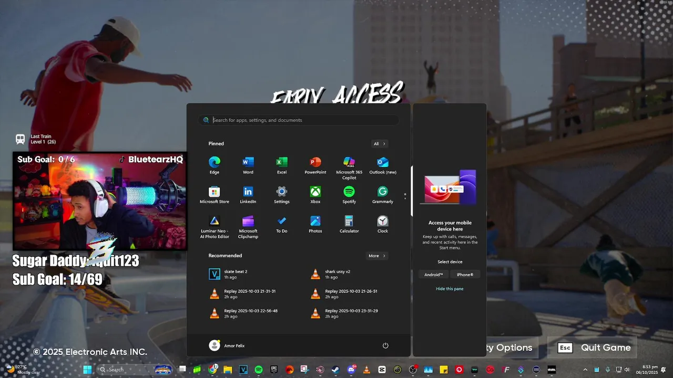Screen dimensions: 673x378
Task: Open Steam from the taskbar
Action: tap(335, 370)
